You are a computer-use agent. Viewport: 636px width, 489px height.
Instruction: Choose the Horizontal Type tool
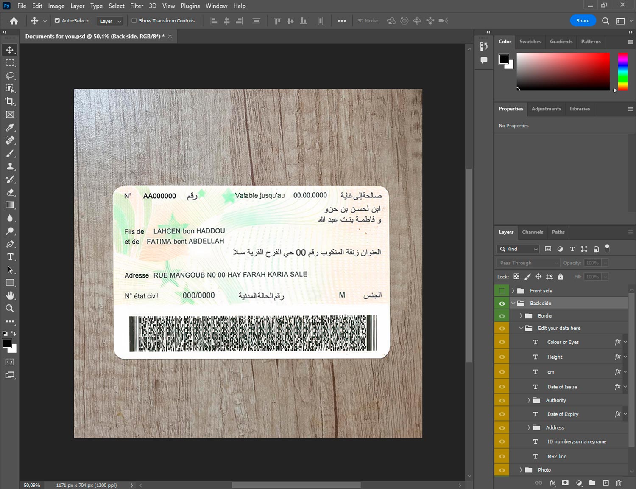[x=10, y=257]
